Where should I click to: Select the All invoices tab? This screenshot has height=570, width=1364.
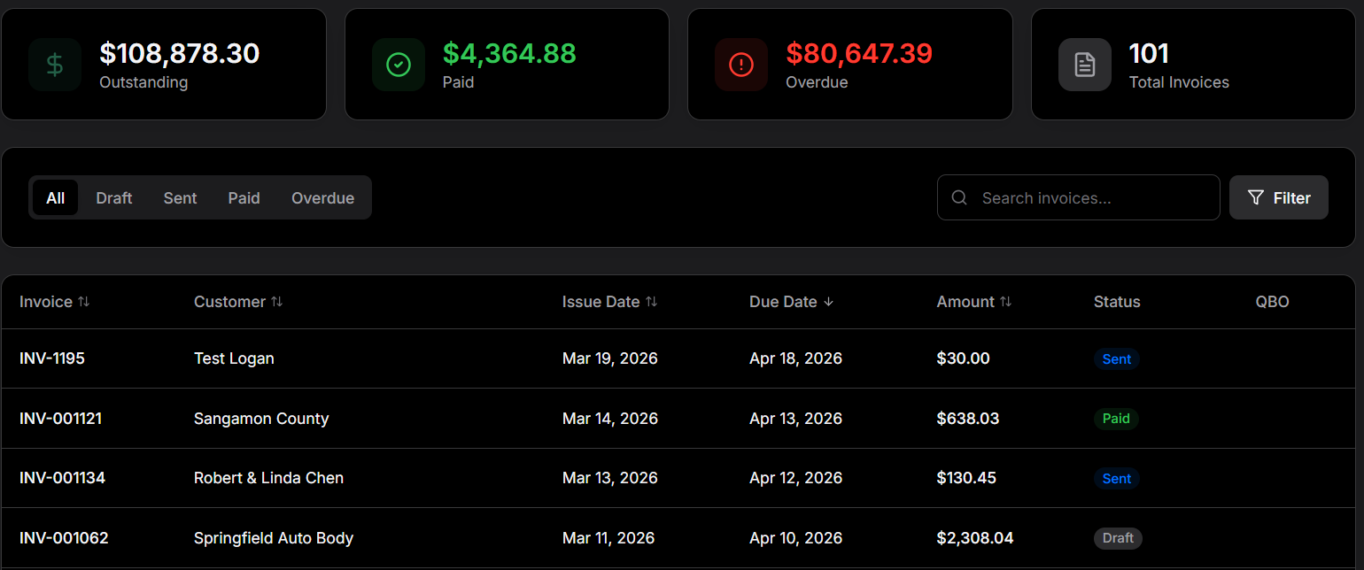[x=56, y=198]
